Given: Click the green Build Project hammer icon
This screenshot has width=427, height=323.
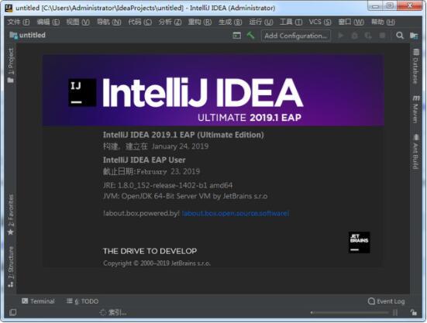Looking at the screenshot, I should (250, 36).
